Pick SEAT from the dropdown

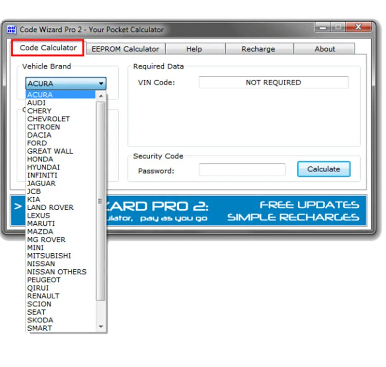click(x=61, y=312)
